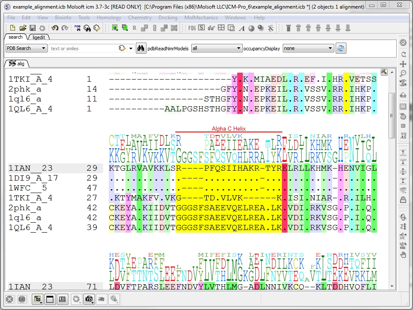Open the Homology menu
Image resolution: width=413 pixels, height=310 pixels.
[109, 17]
